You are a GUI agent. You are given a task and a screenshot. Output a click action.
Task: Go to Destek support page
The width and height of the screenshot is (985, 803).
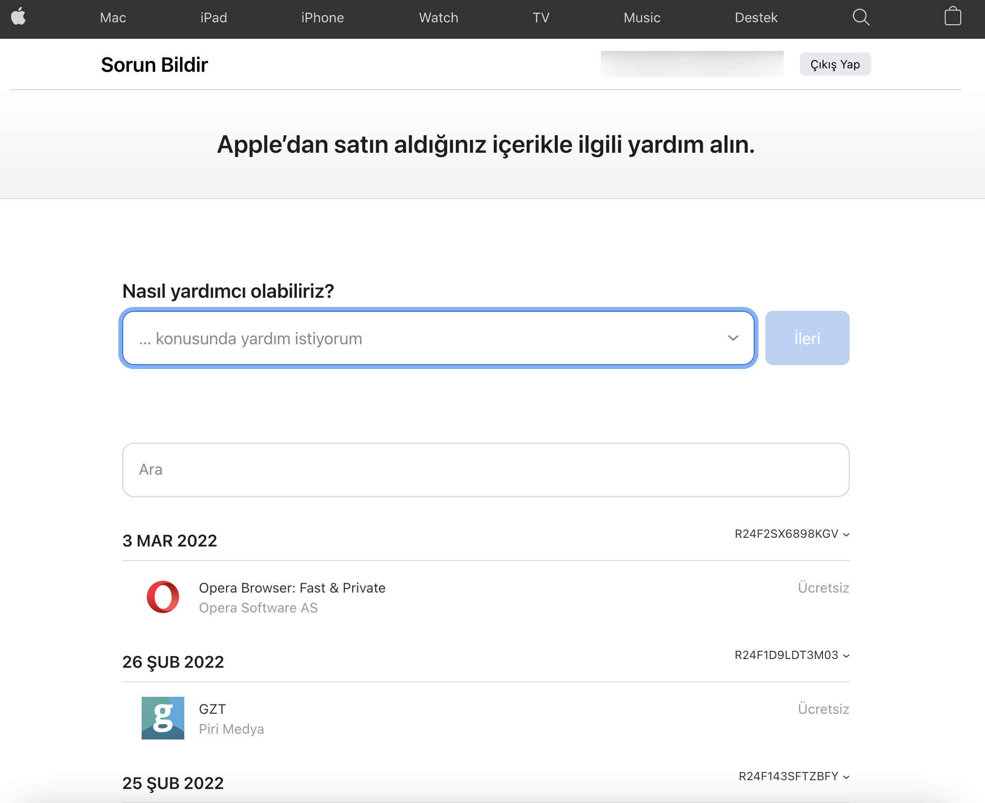[756, 18]
